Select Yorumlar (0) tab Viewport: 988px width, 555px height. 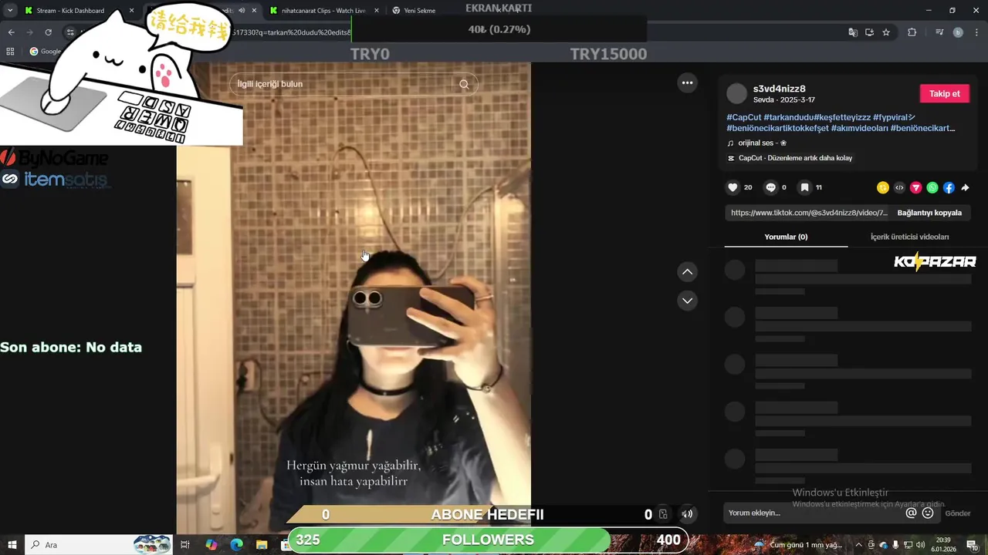[786, 237]
